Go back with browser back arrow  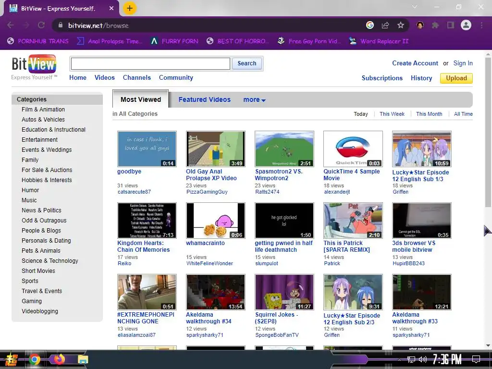tap(11, 25)
